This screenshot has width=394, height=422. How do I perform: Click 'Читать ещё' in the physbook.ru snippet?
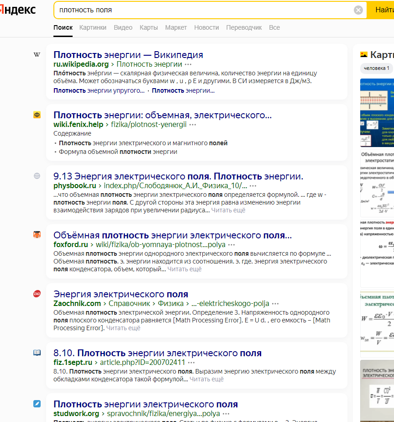click(228, 210)
